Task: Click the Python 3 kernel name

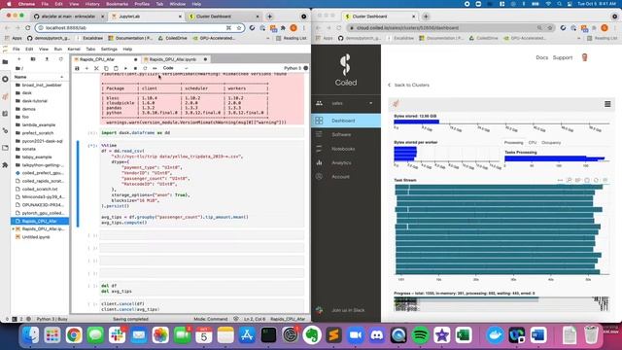Action: tap(293, 68)
